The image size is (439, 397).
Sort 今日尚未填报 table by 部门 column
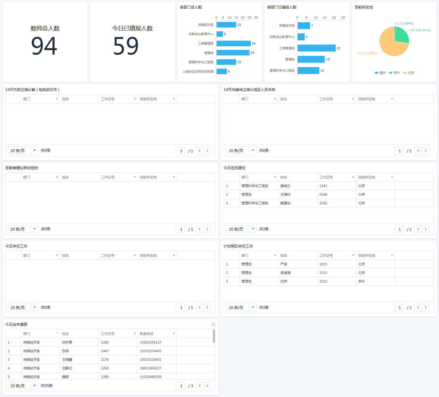tap(40, 334)
